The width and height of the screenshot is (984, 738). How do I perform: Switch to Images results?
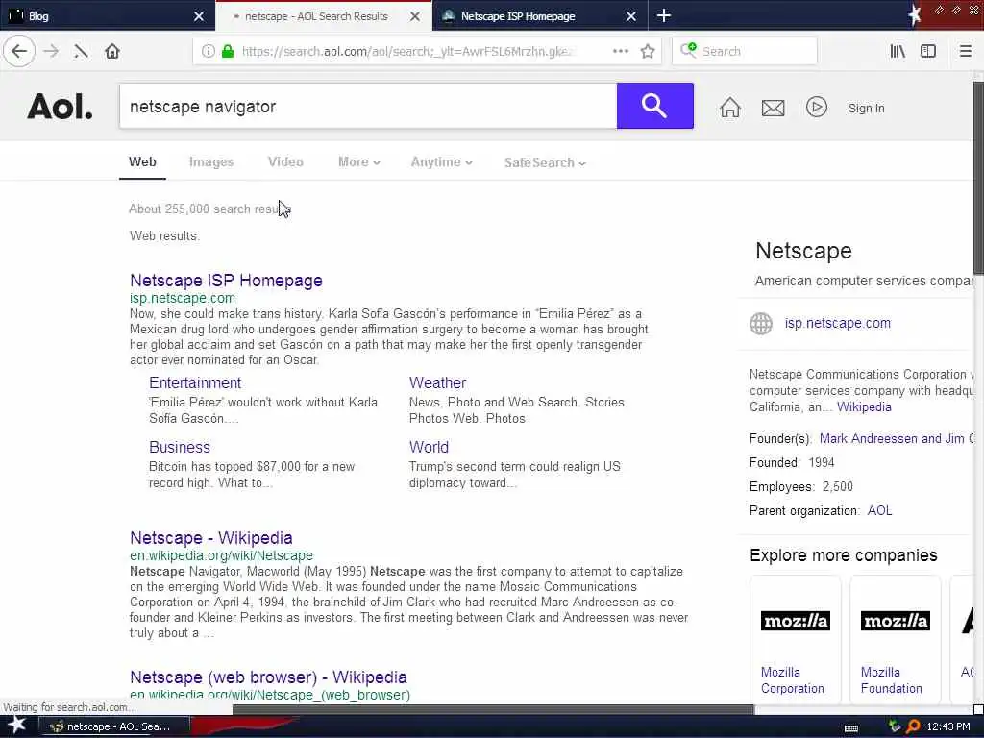[x=210, y=161]
